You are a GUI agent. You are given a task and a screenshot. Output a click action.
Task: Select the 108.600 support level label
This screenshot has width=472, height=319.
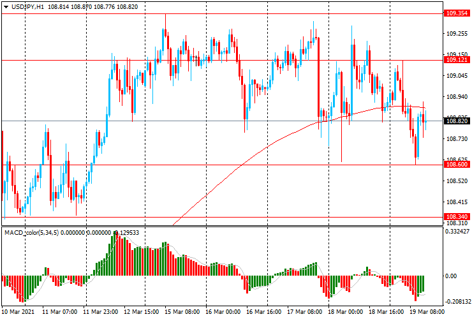[457, 165]
